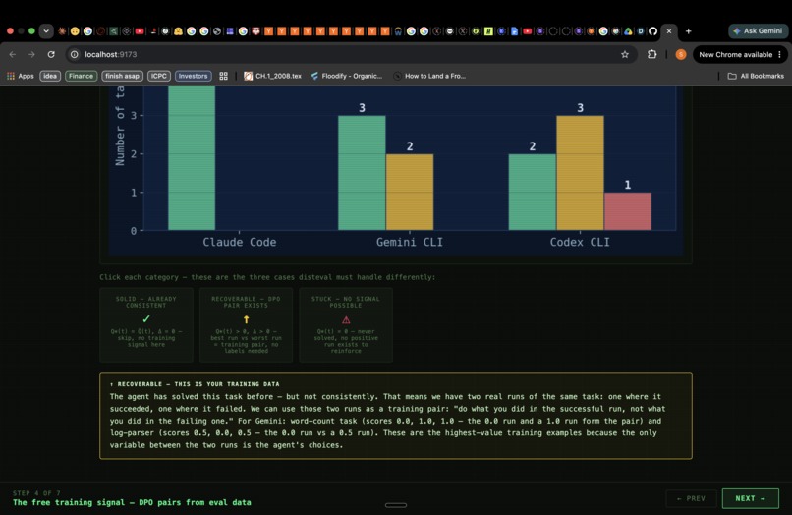Screen dimensions: 792x515
Task: Click Codex CLI green bar labeled 2
Action: (x=532, y=192)
